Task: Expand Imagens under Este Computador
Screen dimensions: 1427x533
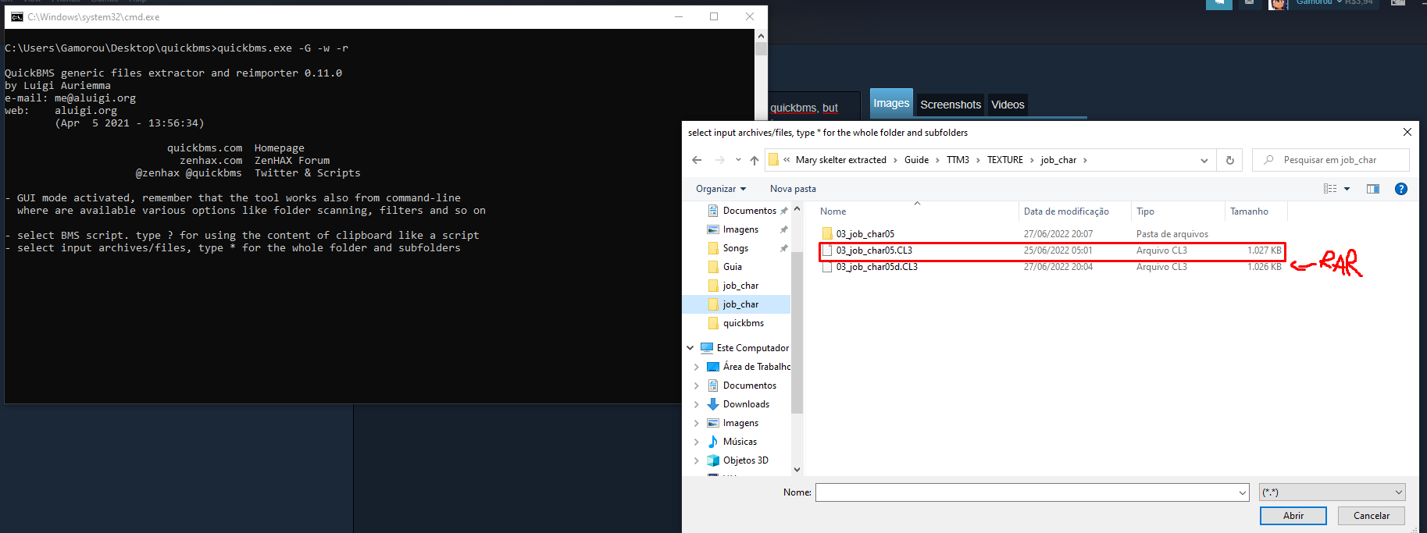Action: point(696,423)
